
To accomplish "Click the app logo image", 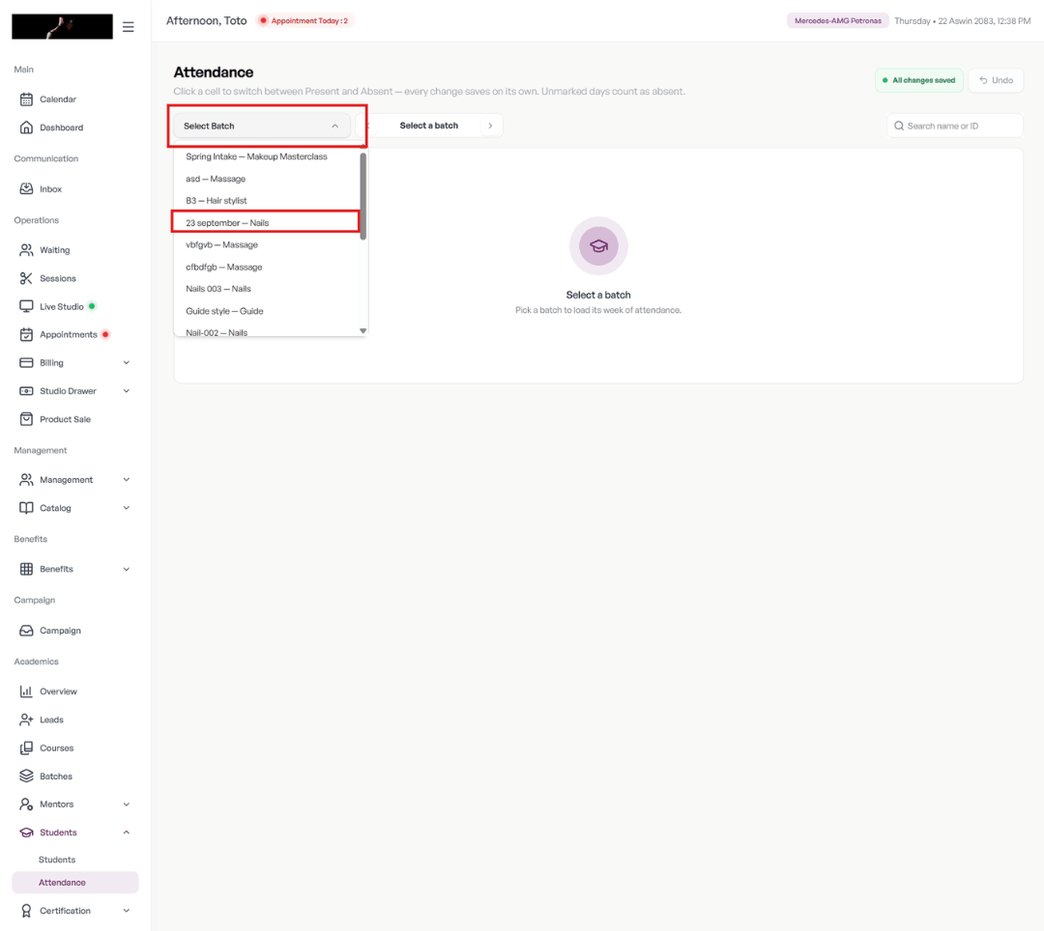I will pos(62,27).
